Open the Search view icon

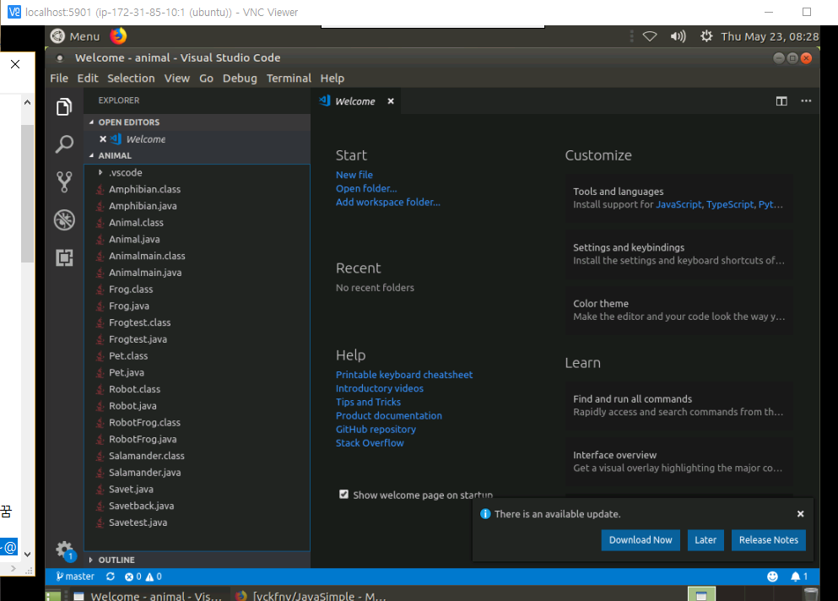coord(64,144)
